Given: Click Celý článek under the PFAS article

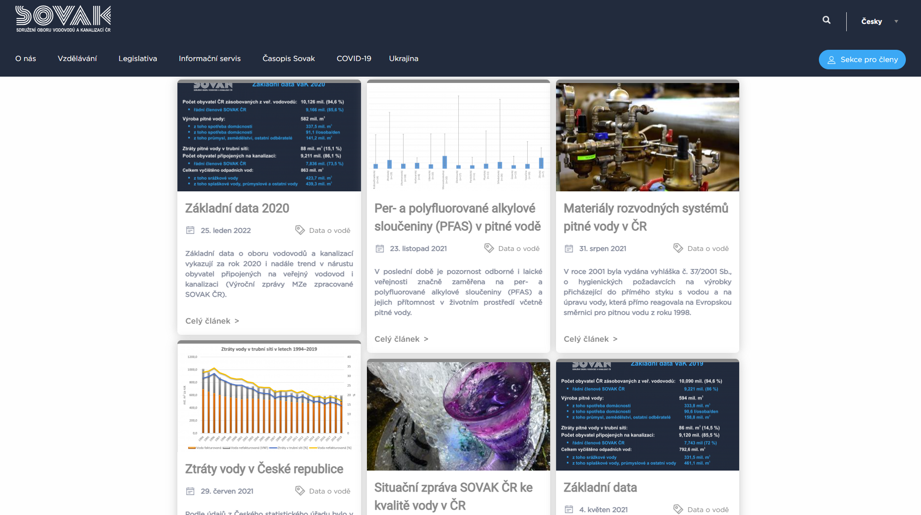Looking at the screenshot, I should [x=401, y=339].
